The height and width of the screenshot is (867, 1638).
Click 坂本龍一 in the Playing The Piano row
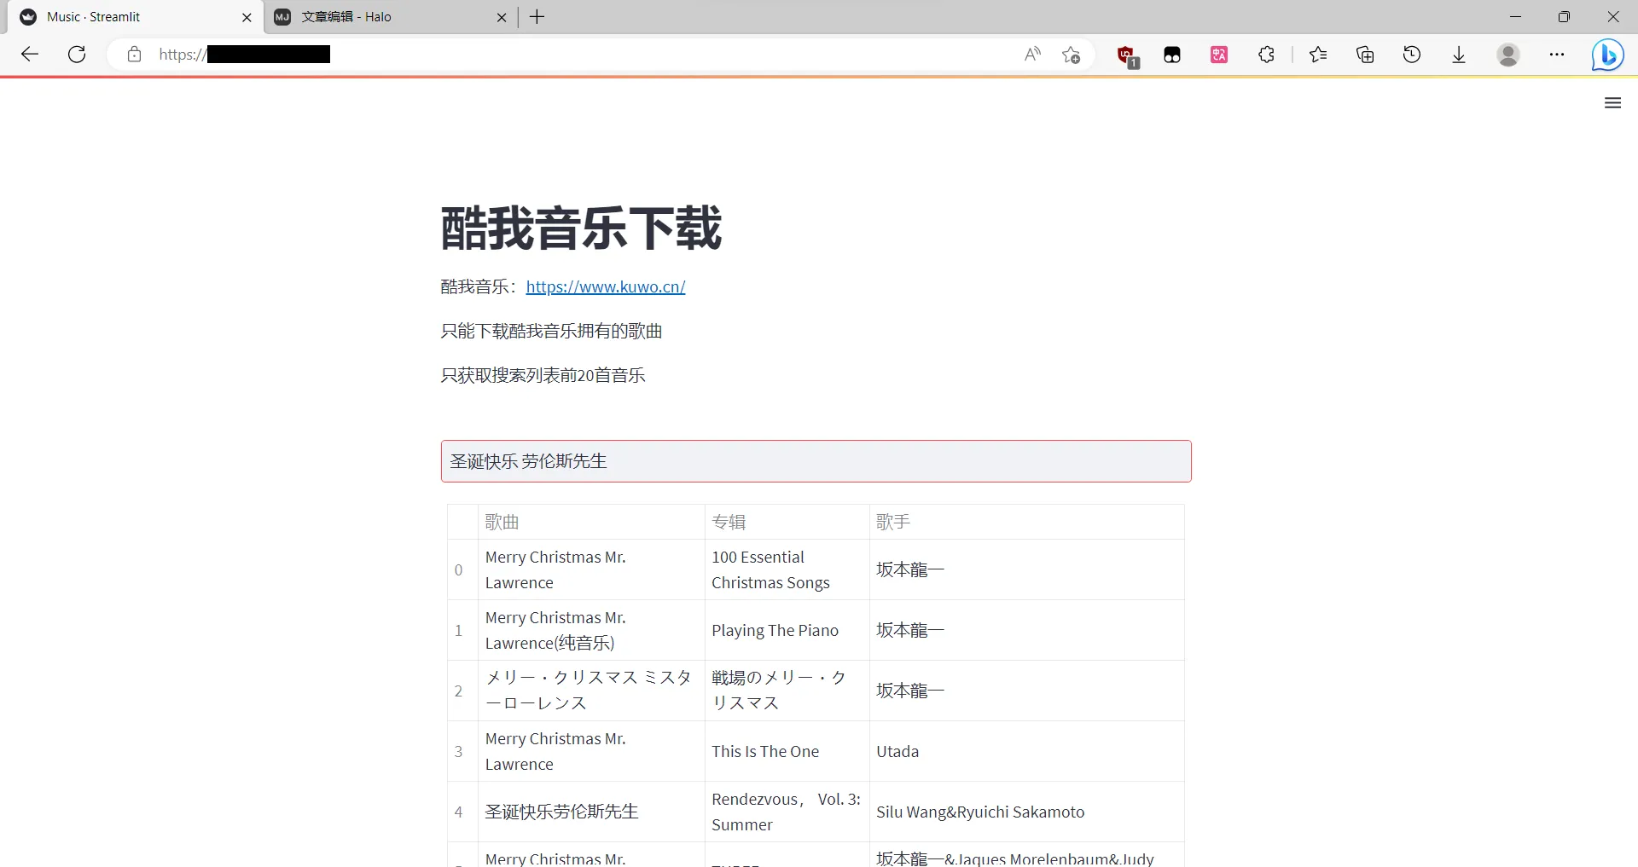(910, 630)
